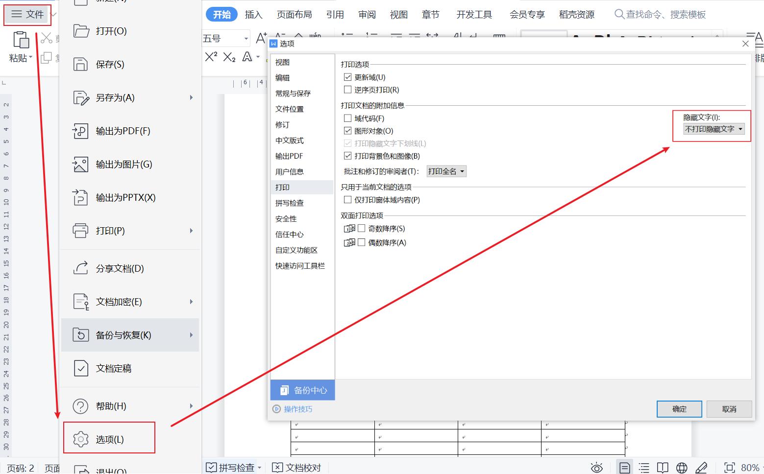This screenshot has height=474, width=764.
Task: Select 安全性 in the options category list
Action: click(286, 218)
